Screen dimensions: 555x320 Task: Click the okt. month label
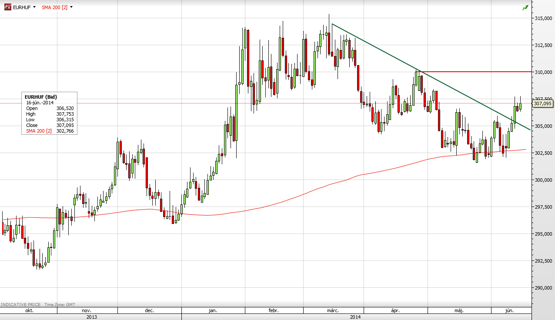click(29, 311)
